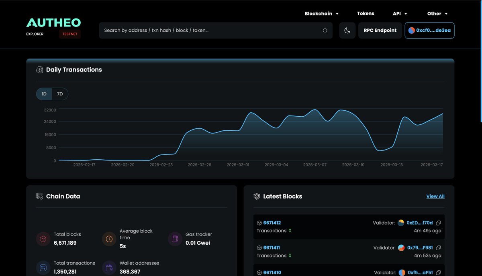Click the wallet avatar icon beside 0xcf0....de3ea
The width and height of the screenshot is (482, 276).
click(411, 30)
